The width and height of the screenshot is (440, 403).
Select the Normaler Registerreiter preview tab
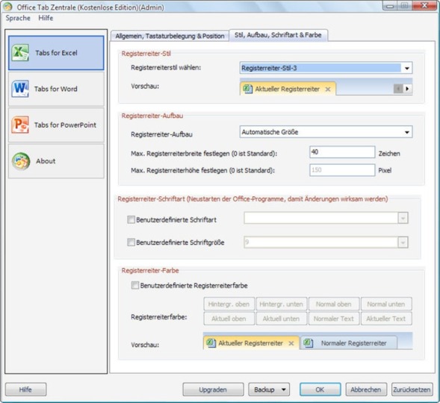pyautogui.click(x=349, y=343)
